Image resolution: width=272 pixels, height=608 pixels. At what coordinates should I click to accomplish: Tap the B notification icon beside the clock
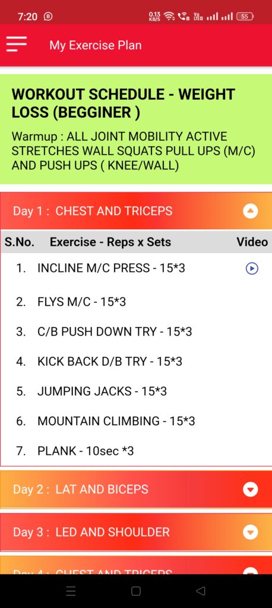(x=48, y=17)
